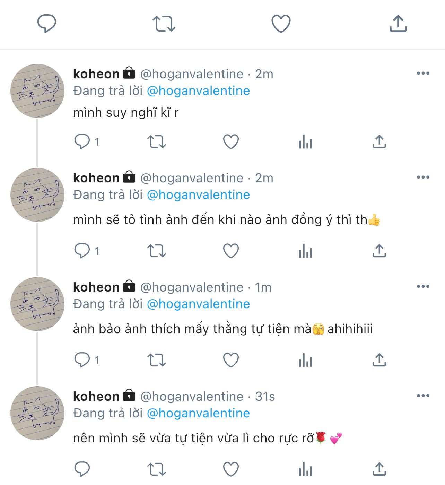Open @hoganvalentine mention link in the 31s tweet
Viewport: 445px width, 485px height.
(198, 413)
